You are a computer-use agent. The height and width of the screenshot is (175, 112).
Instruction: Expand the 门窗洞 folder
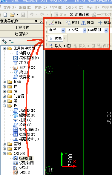[x=4, y=96]
